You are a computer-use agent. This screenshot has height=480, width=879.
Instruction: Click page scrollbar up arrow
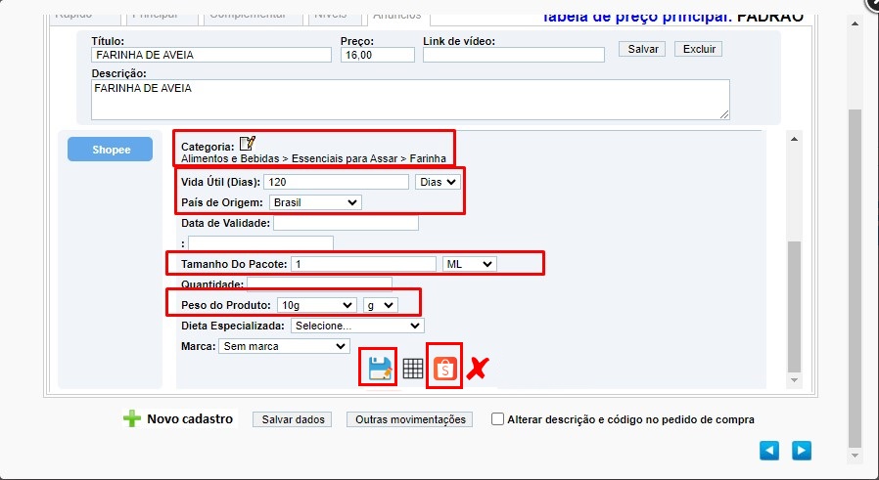click(855, 23)
